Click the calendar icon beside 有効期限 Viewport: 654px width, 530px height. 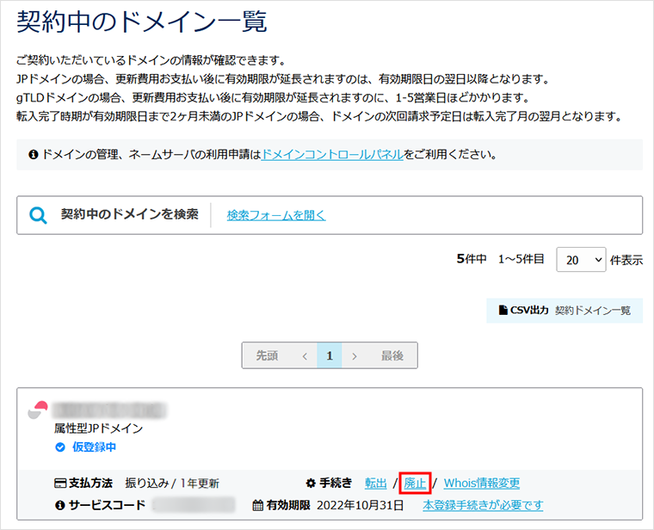257,505
